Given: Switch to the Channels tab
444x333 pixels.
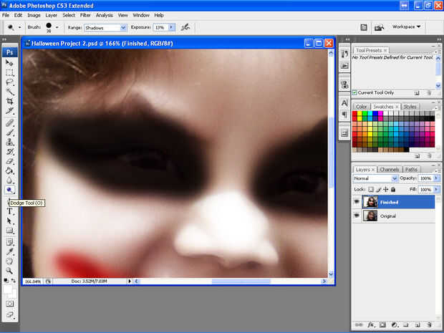Looking at the screenshot, I should (390, 169).
